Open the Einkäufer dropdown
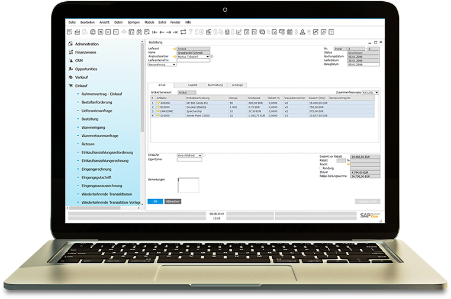The width and height of the screenshot is (451, 299). click(200, 155)
